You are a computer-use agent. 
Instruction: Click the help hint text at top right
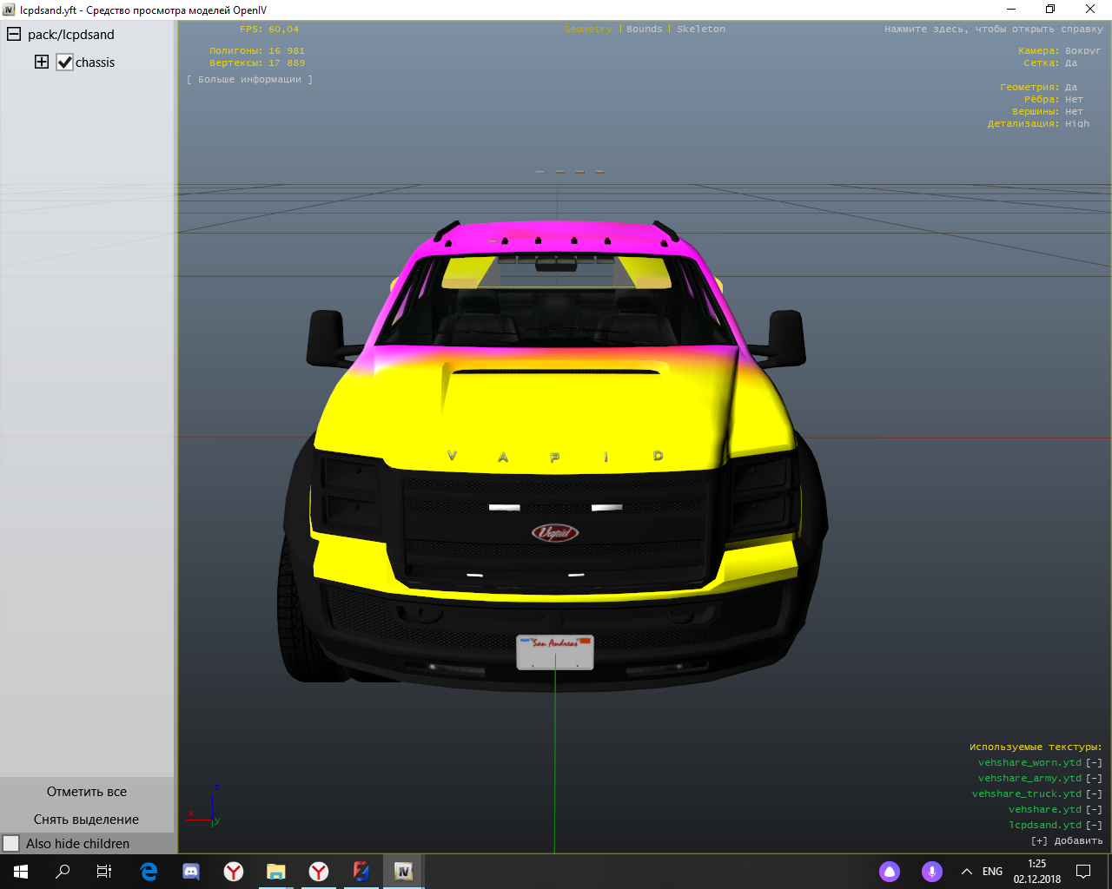pos(993,30)
